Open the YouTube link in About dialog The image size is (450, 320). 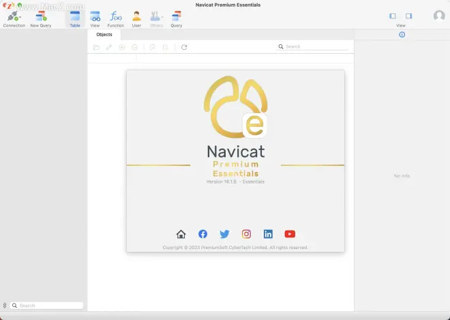[x=290, y=234]
